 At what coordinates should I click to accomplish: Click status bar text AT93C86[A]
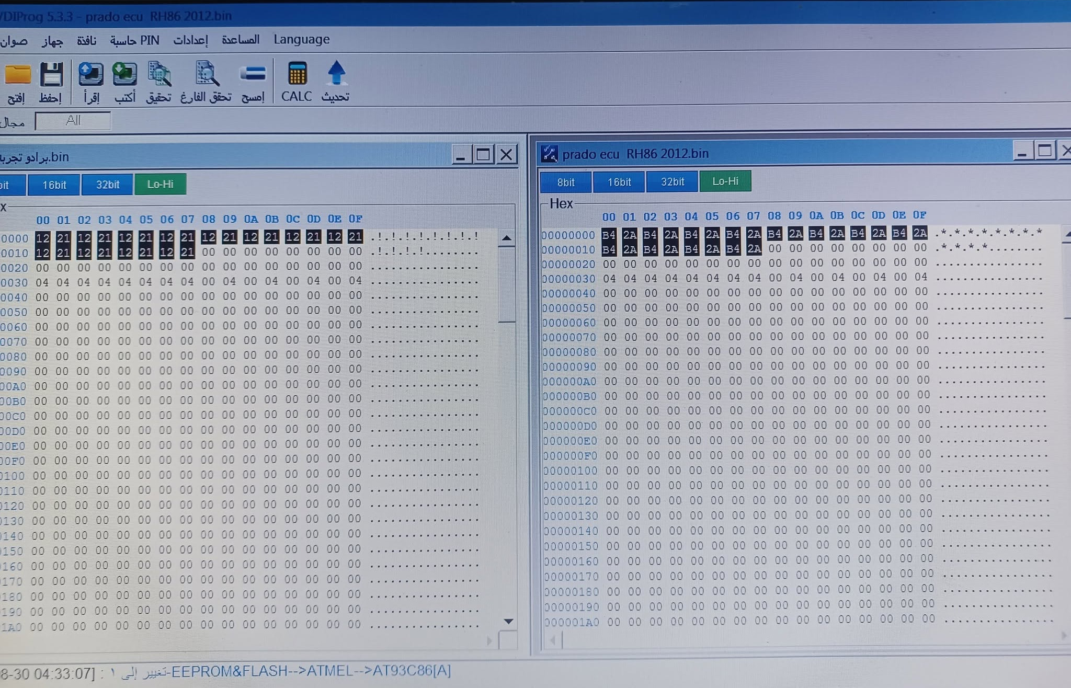coord(412,670)
